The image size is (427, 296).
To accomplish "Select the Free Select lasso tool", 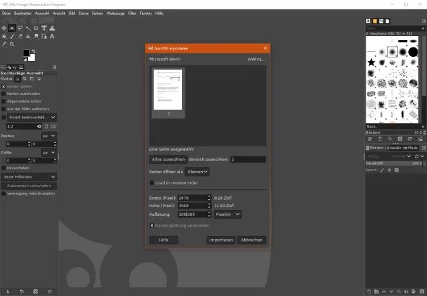I will [21, 28].
